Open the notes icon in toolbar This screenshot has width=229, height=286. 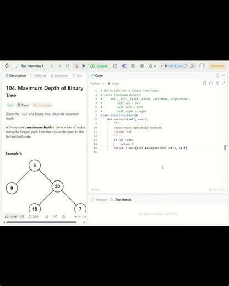coord(115,66)
